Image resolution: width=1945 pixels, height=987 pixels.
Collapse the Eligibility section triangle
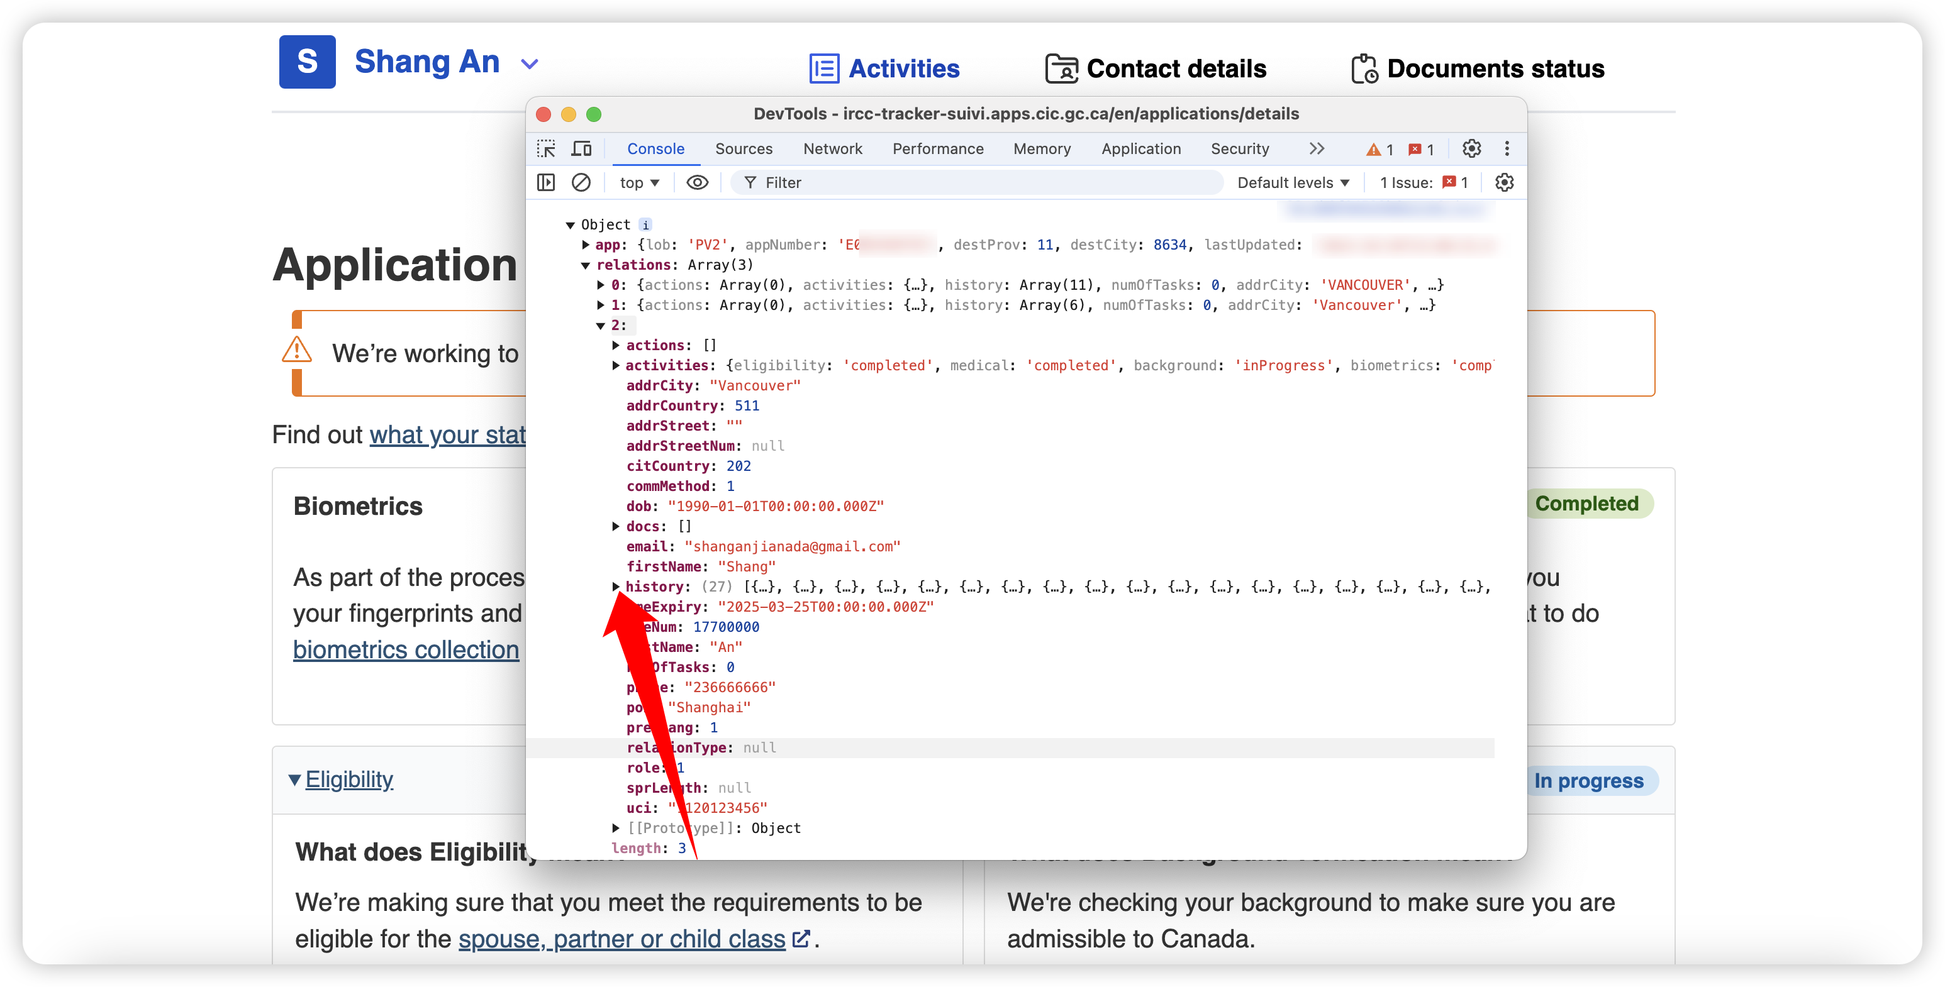pyautogui.click(x=294, y=780)
